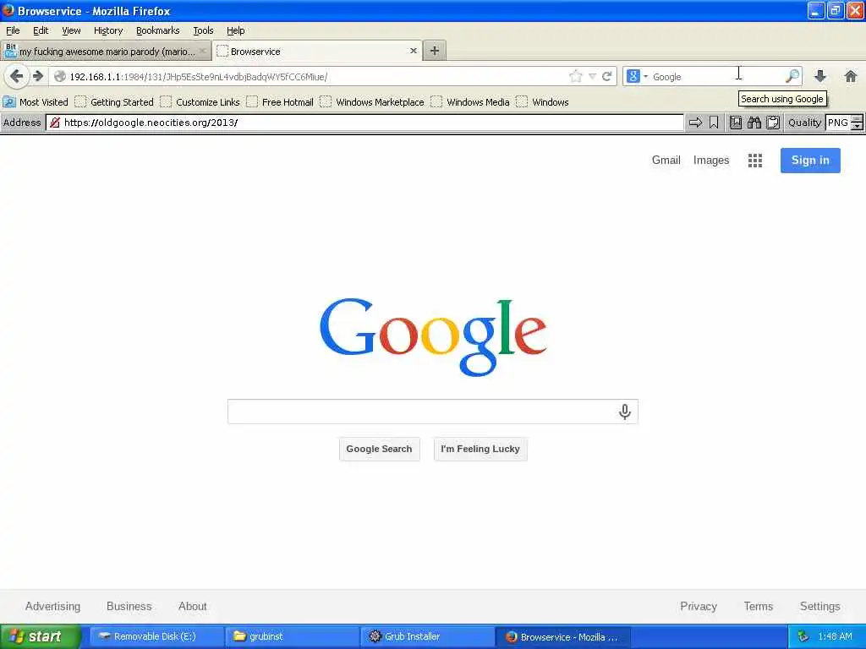Open the Business footer link

click(x=129, y=606)
